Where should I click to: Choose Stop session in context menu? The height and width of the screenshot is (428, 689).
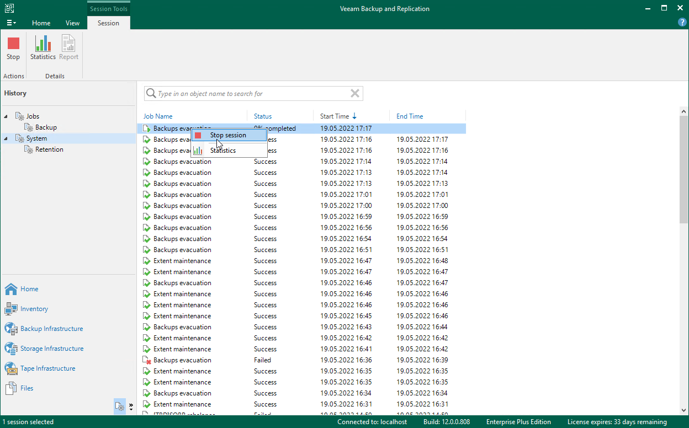[228, 135]
